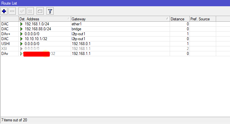Click green arrow icon of 192.168.88.0/24 route
The height and width of the screenshot is (124, 230).
pos(21,29)
